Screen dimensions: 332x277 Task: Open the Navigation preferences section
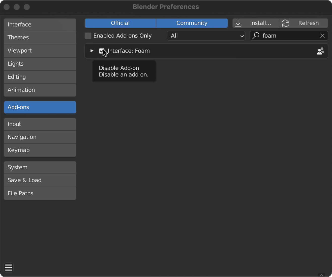click(40, 137)
